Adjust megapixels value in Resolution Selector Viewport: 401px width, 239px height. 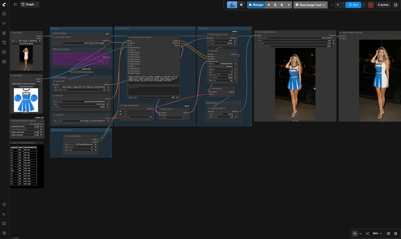(x=81, y=147)
